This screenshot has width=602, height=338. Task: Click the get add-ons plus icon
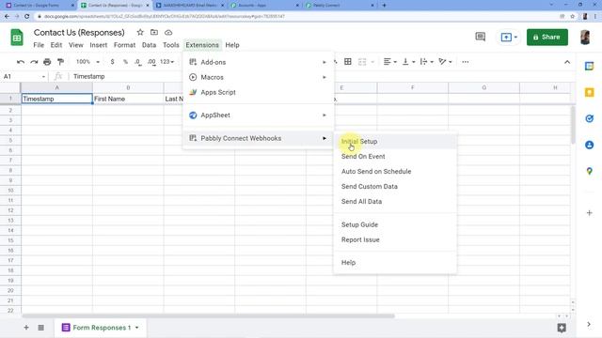click(x=589, y=213)
